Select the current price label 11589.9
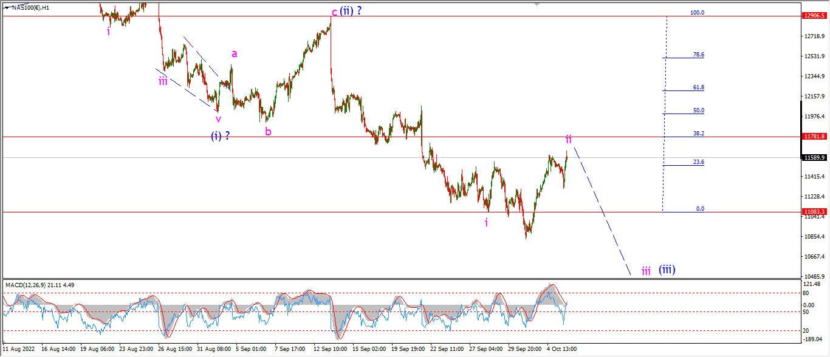This screenshot has height=357, width=830. coord(814,158)
